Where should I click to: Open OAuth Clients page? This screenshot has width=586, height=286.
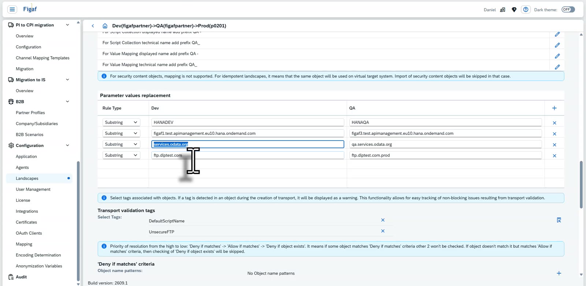29,233
